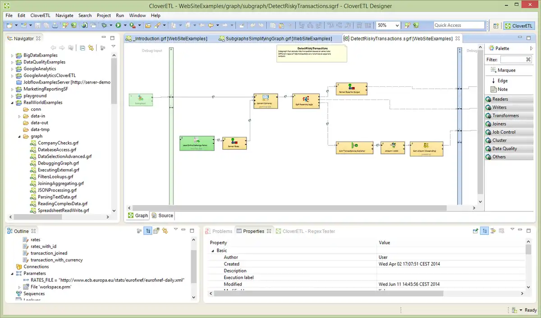Open the Navigator view menu triangle
The image size is (541, 318).
(x=113, y=46)
